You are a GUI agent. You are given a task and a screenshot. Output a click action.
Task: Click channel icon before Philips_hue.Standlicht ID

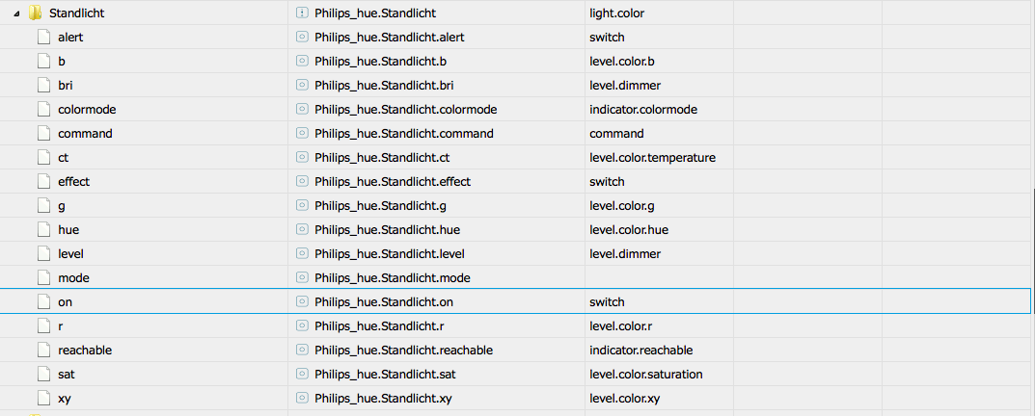[302, 13]
